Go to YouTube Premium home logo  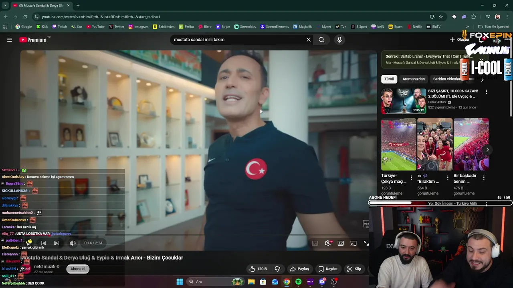(33, 40)
